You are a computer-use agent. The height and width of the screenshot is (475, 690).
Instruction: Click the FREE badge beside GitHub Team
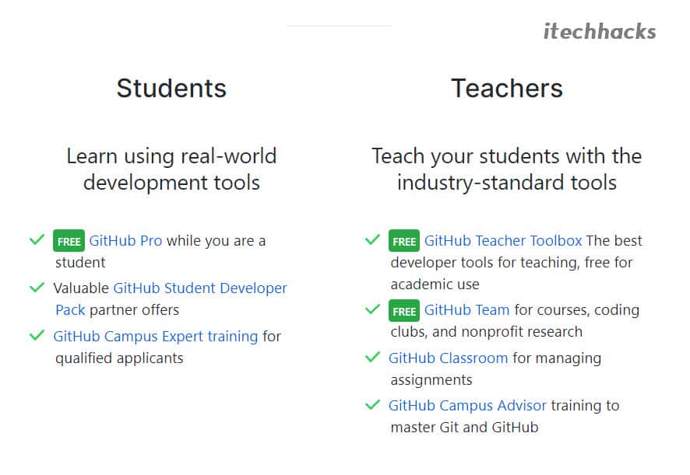point(404,311)
